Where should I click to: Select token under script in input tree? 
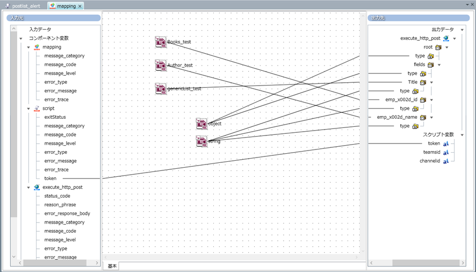coord(50,178)
